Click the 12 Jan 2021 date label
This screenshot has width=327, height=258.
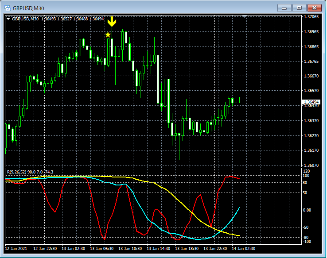click(17, 249)
